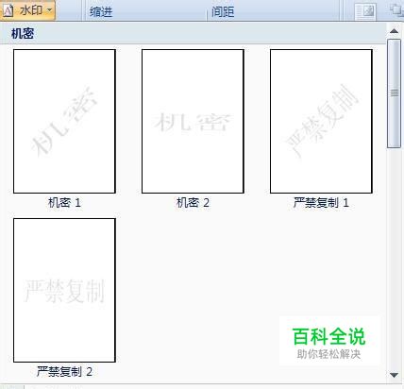Open the 水印 watermark dropdown button

click(27, 10)
